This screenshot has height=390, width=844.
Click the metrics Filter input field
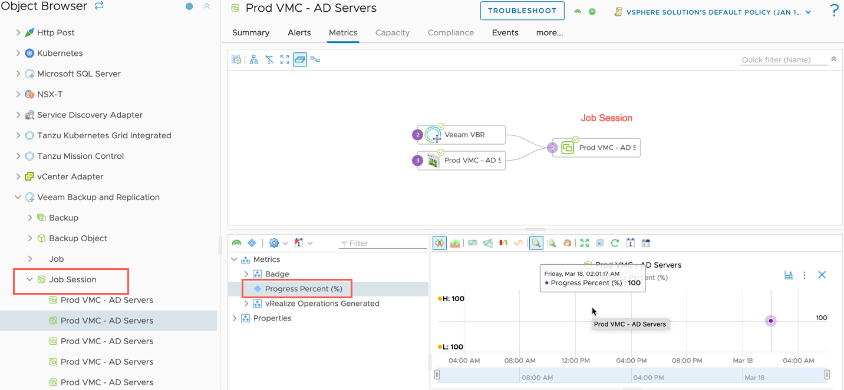coord(383,243)
